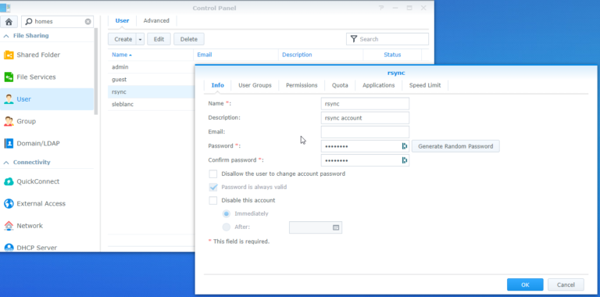This screenshot has height=297, width=600.
Task: Go to Control Panel home icon
Action: (x=9, y=21)
